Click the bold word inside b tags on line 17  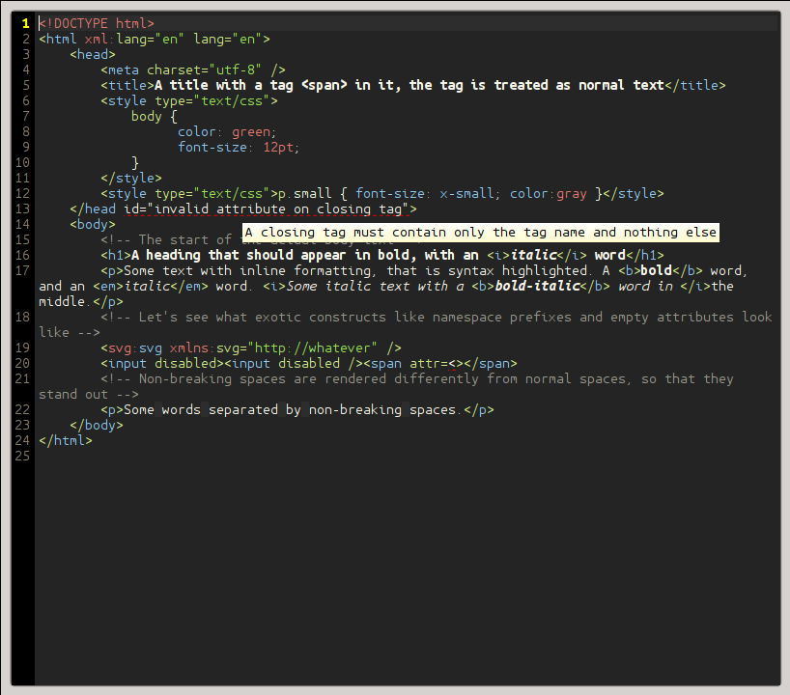[656, 271]
